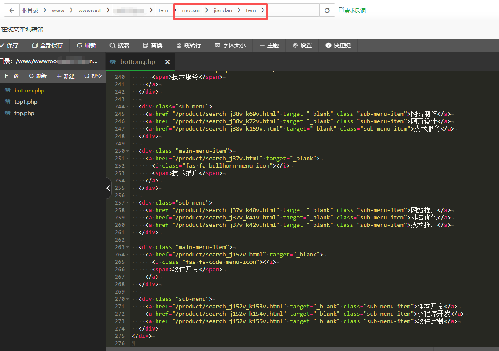Click the www breadcrumb
The image size is (499, 351).
point(58,10)
